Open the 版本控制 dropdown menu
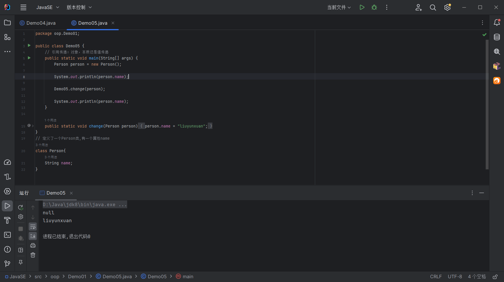Screen dimensions: 504x282 (79, 8)
